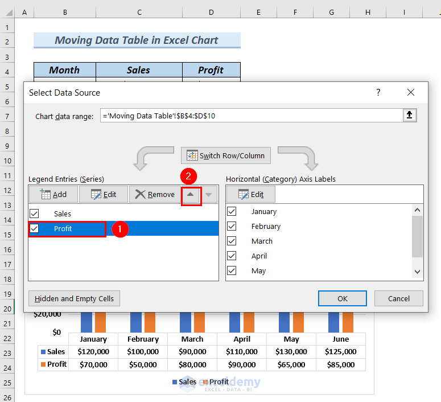Click Switch Row/Column button

point(226,155)
